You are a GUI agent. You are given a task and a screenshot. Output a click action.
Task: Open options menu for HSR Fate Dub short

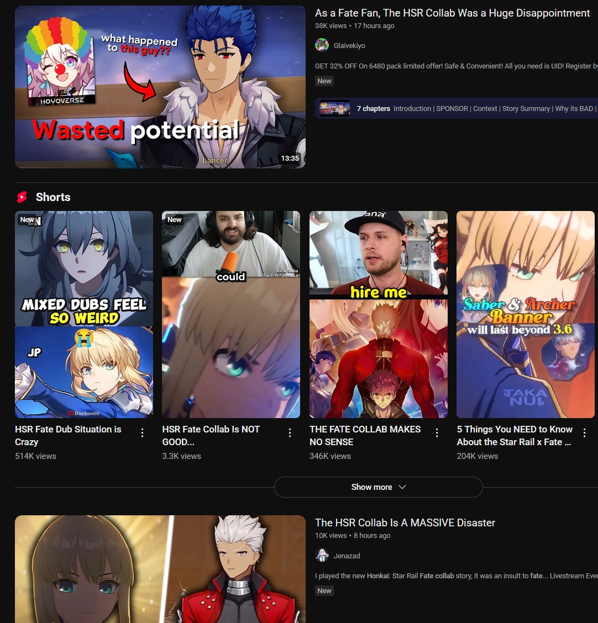point(143,432)
